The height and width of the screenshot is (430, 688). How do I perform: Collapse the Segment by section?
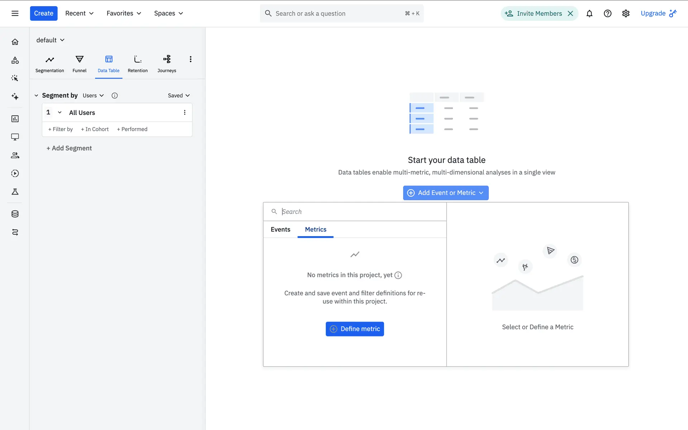pos(36,96)
